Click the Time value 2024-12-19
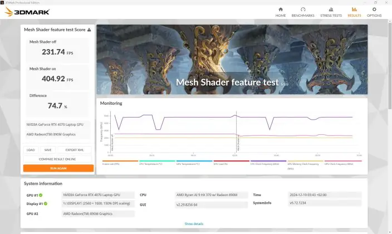 coord(325,195)
